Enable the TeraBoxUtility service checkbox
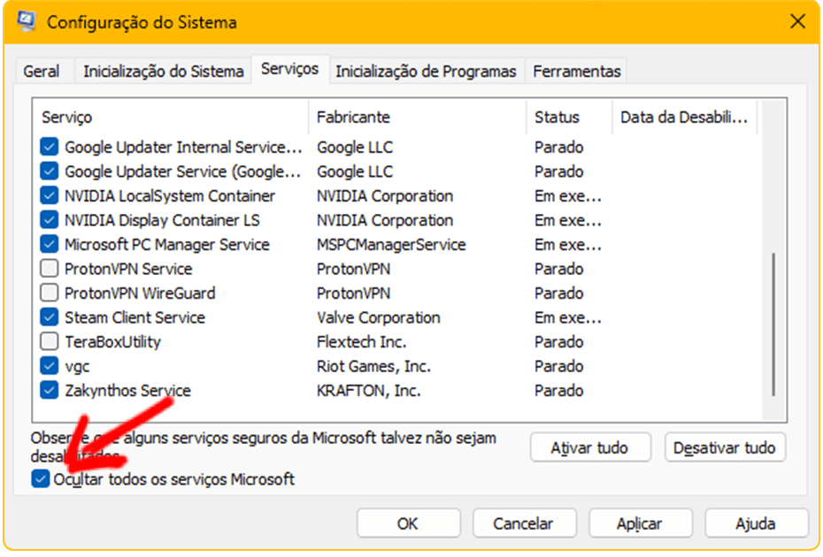The height and width of the screenshot is (557, 823). 50,342
